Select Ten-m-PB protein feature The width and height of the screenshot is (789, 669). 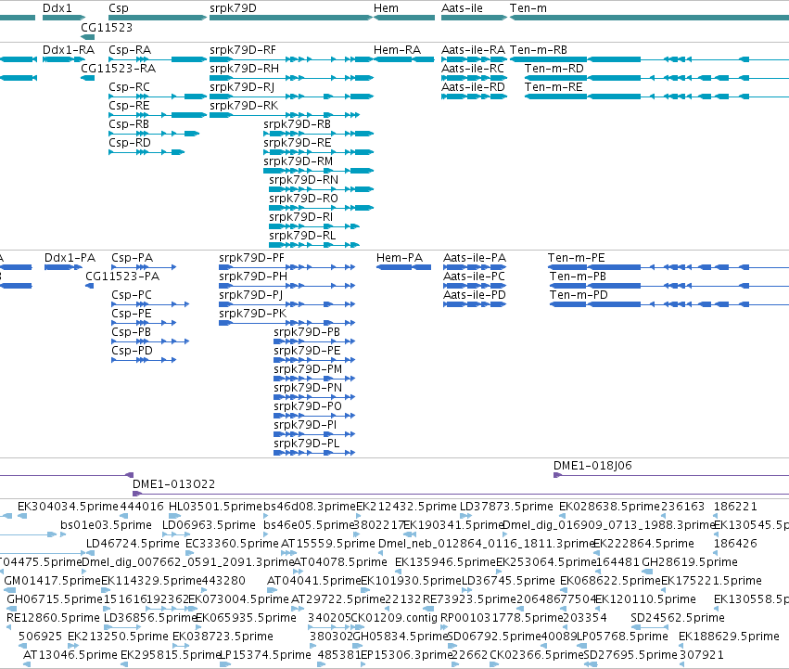pyautogui.click(x=669, y=286)
